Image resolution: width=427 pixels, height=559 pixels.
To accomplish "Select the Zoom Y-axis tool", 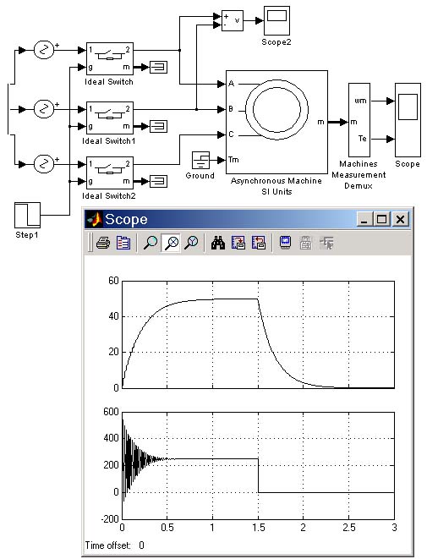I will [191, 244].
